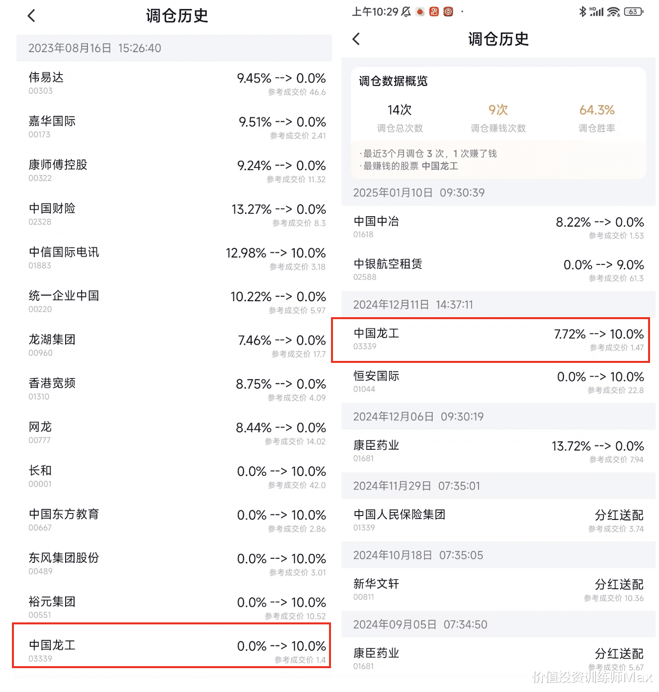Select 新华文轩 分红送配 record
This screenshot has width=659, height=692.
pyautogui.click(x=497, y=590)
